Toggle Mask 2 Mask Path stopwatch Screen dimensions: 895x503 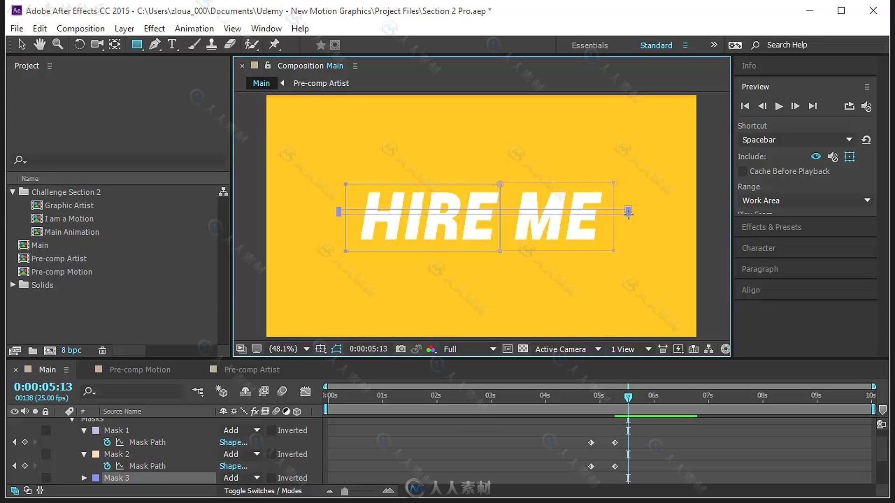107,466
